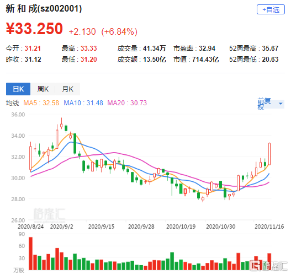Click the 2020/10/30 date axis label
The image size is (291, 275).
click(x=221, y=227)
